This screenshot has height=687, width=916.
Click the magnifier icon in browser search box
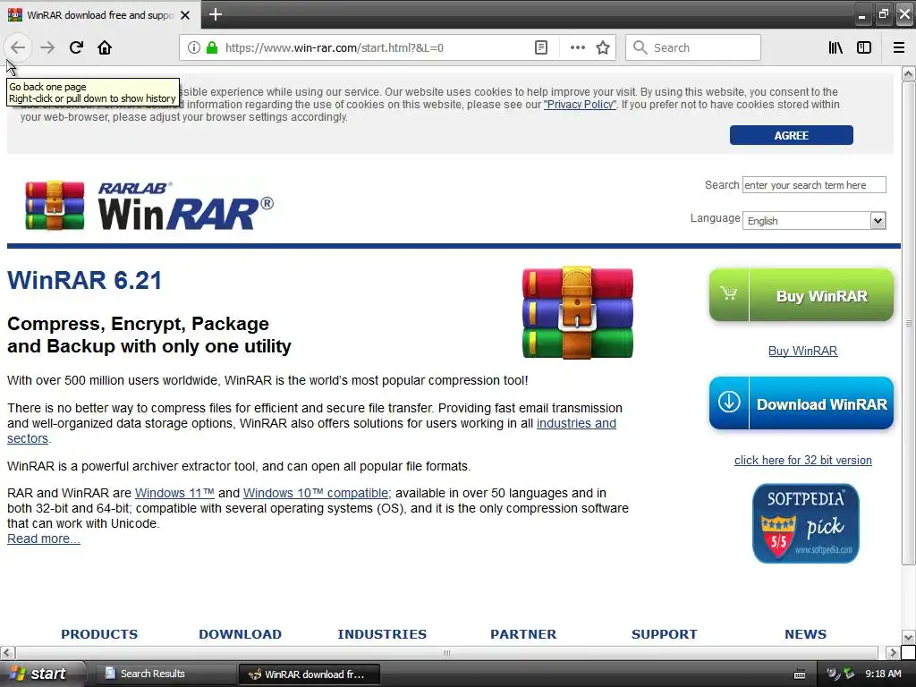click(x=640, y=47)
